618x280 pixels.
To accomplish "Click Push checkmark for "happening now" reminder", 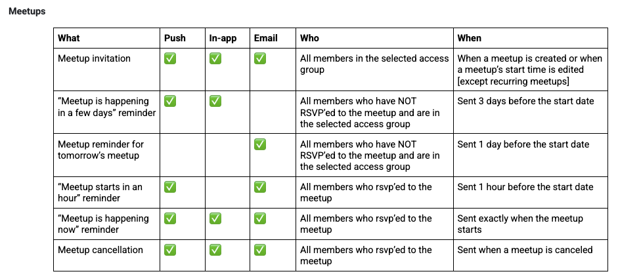I will 170,218.
